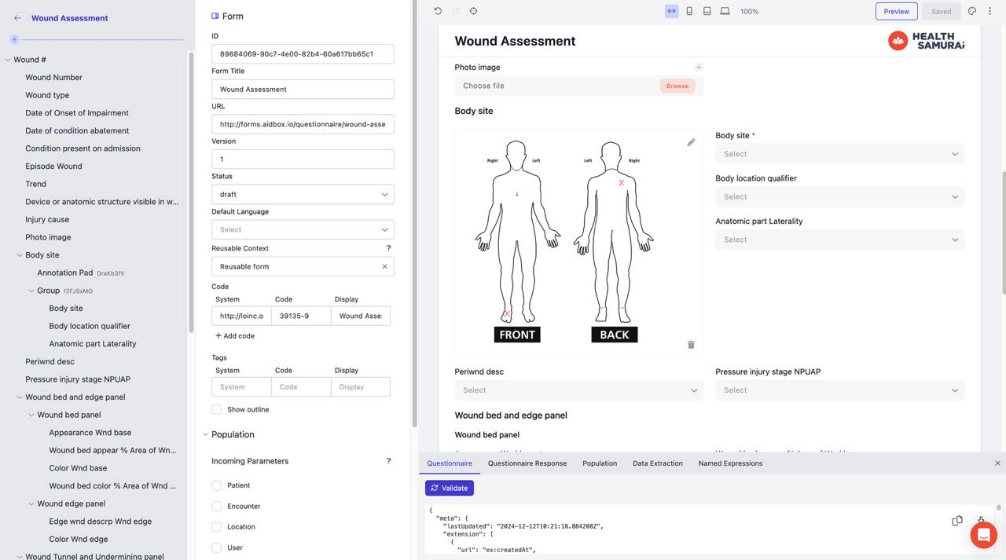Click the plus icon next to Photo image
The image size is (1006, 560).
point(699,67)
